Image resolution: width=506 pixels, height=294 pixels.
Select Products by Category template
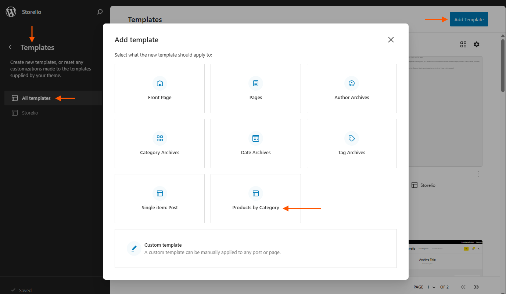256,199
